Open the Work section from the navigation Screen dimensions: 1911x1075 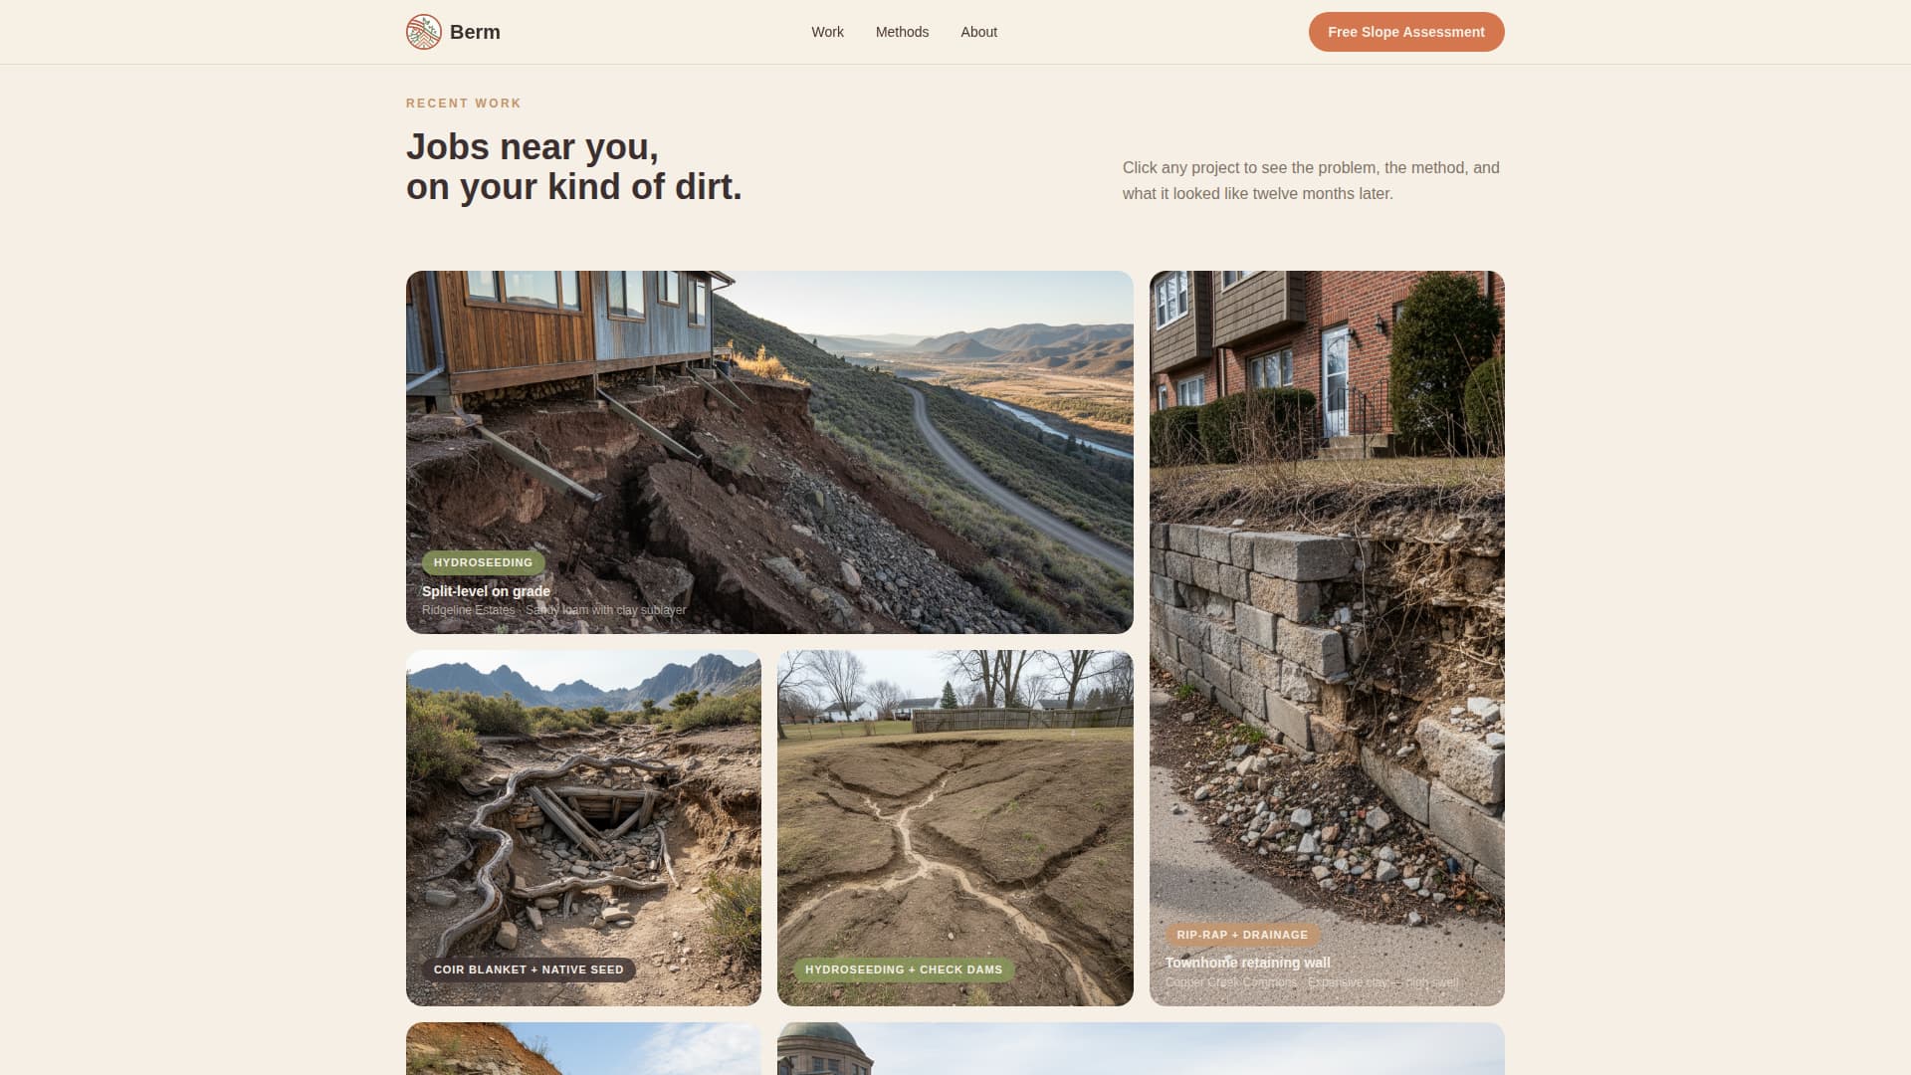tap(827, 32)
